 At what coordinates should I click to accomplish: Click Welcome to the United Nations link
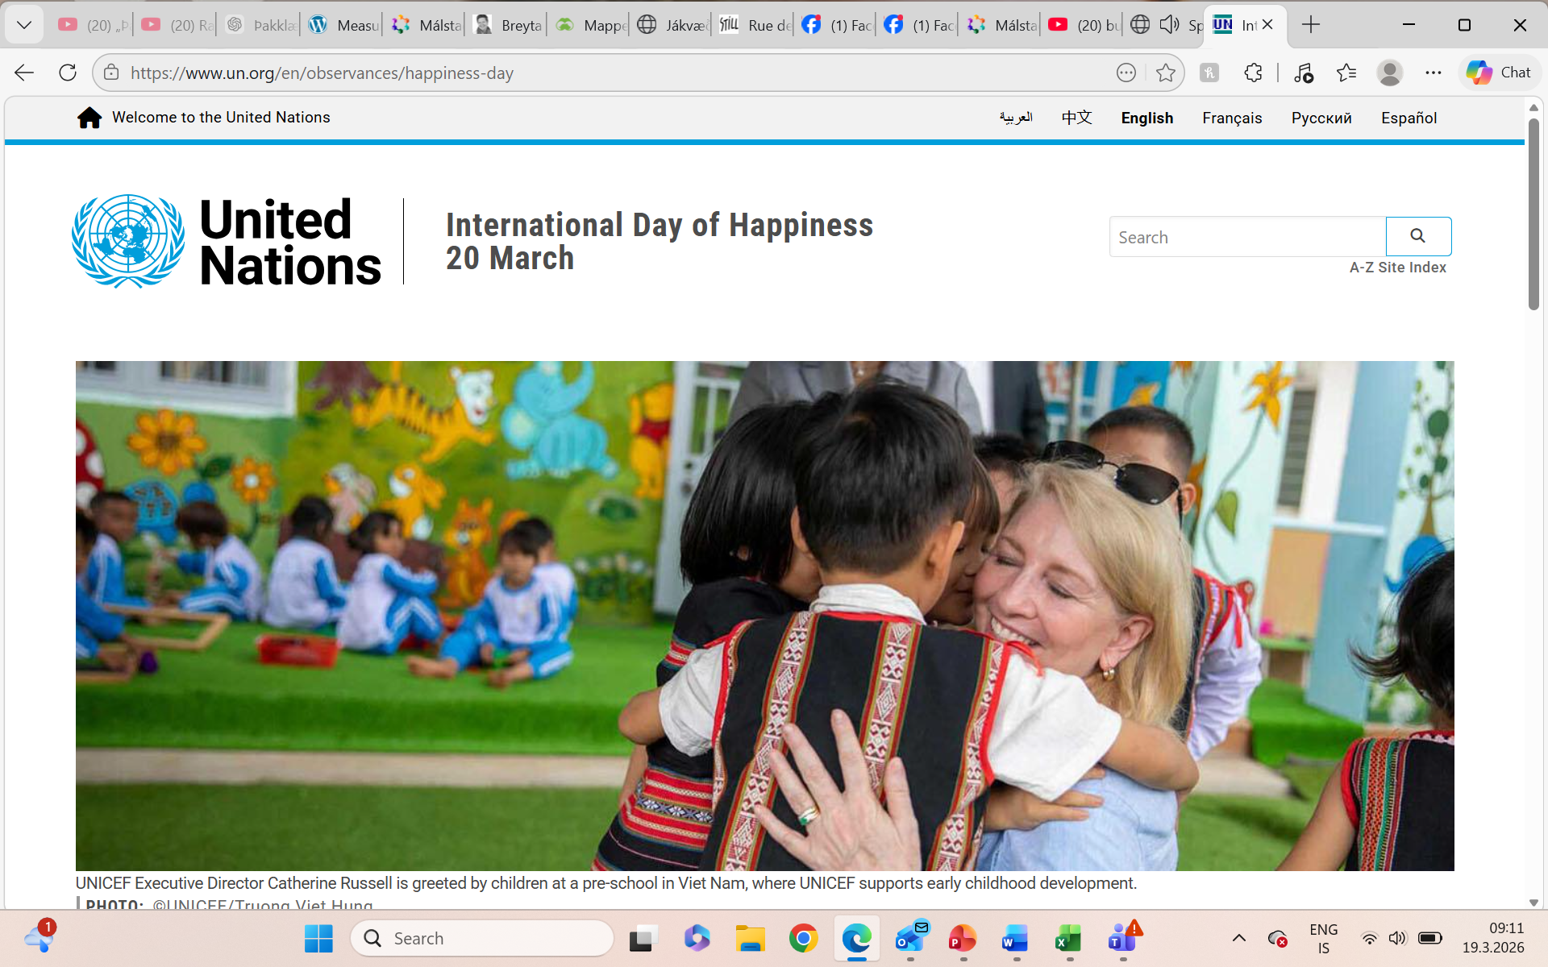[221, 118]
